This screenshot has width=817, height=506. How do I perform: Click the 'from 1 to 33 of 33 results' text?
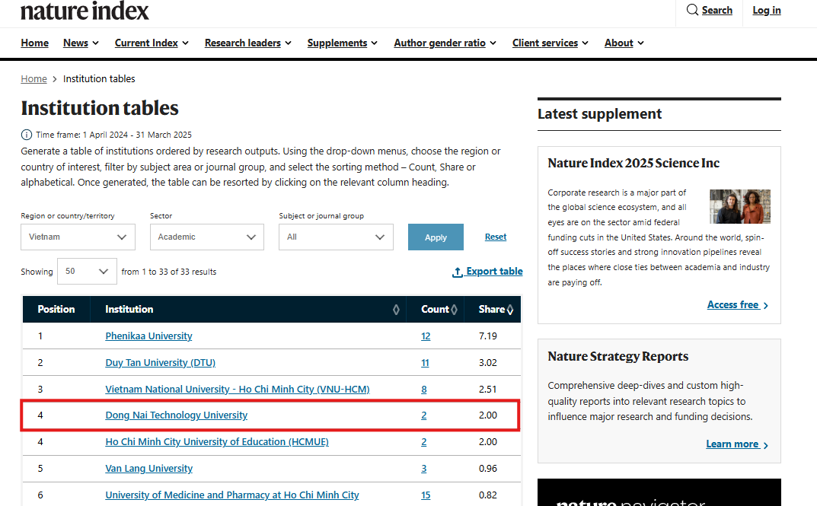point(169,272)
